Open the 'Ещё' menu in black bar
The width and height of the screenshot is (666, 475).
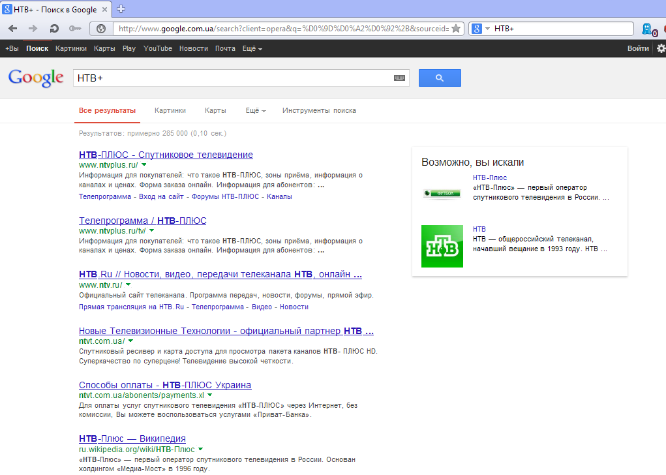(x=252, y=49)
